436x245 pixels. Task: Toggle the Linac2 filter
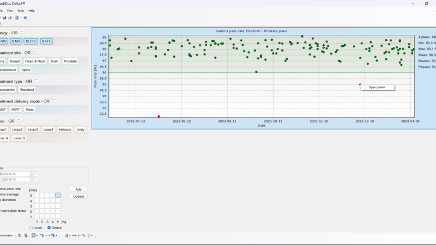click(x=17, y=130)
